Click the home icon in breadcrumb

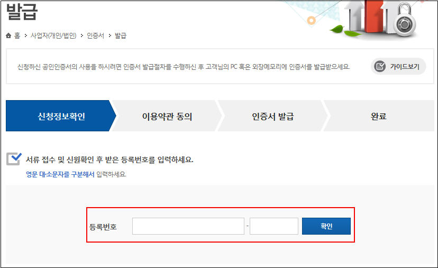point(8,35)
